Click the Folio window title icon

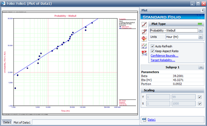pos(3,3)
